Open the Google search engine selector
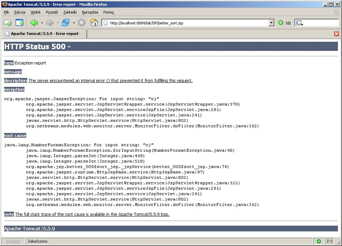Image resolution: width=342 pixels, height=246 pixels. click(x=299, y=23)
